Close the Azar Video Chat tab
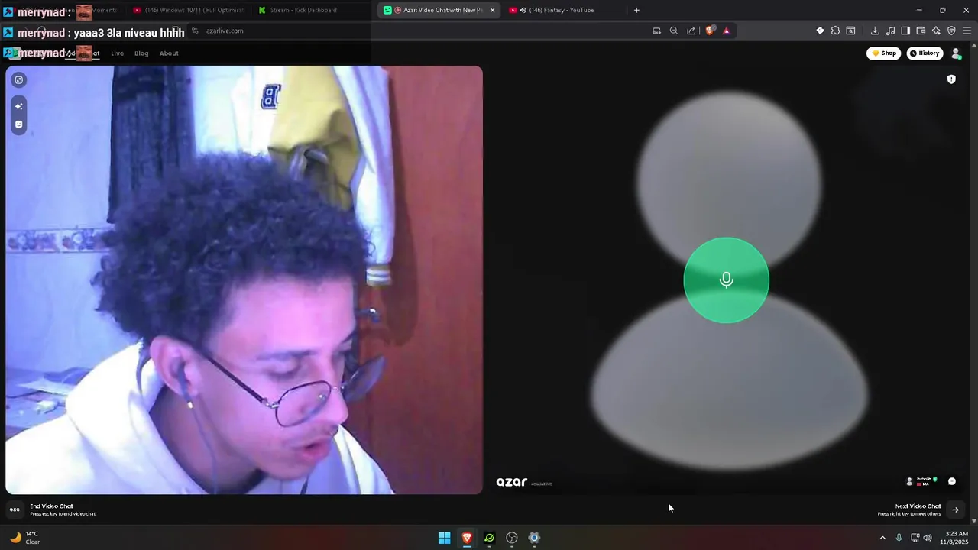The height and width of the screenshot is (550, 978). (492, 10)
